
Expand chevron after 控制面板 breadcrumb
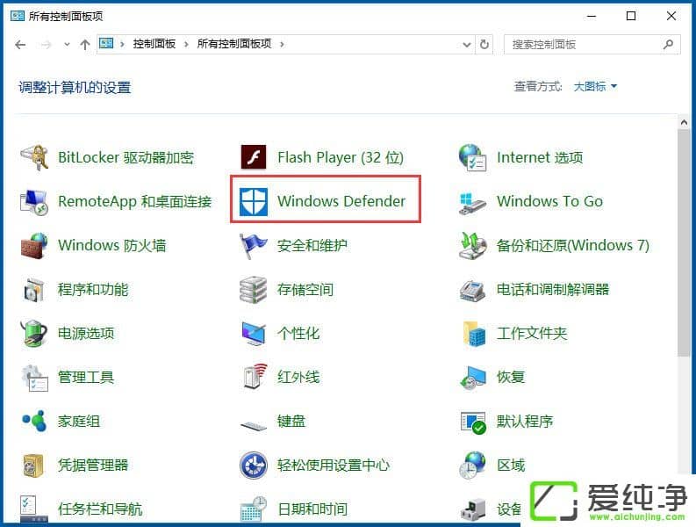pos(186,44)
